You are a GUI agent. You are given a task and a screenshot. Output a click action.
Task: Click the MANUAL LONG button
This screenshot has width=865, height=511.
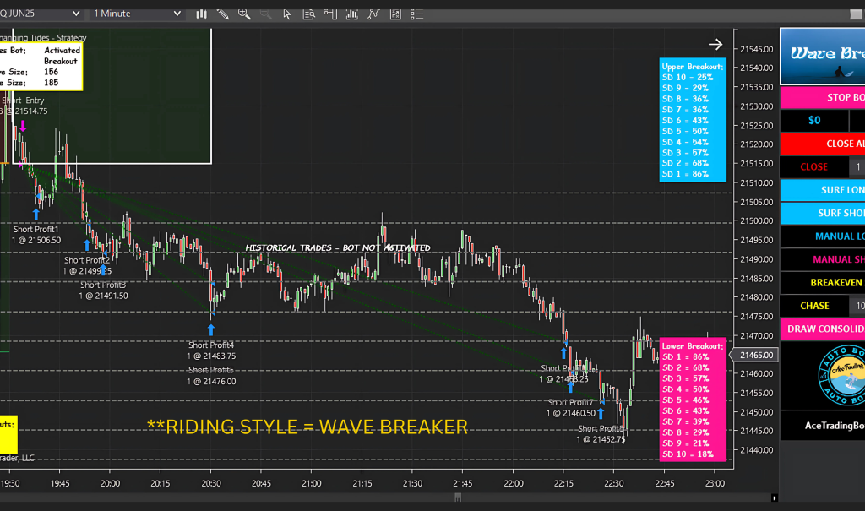pyautogui.click(x=823, y=236)
